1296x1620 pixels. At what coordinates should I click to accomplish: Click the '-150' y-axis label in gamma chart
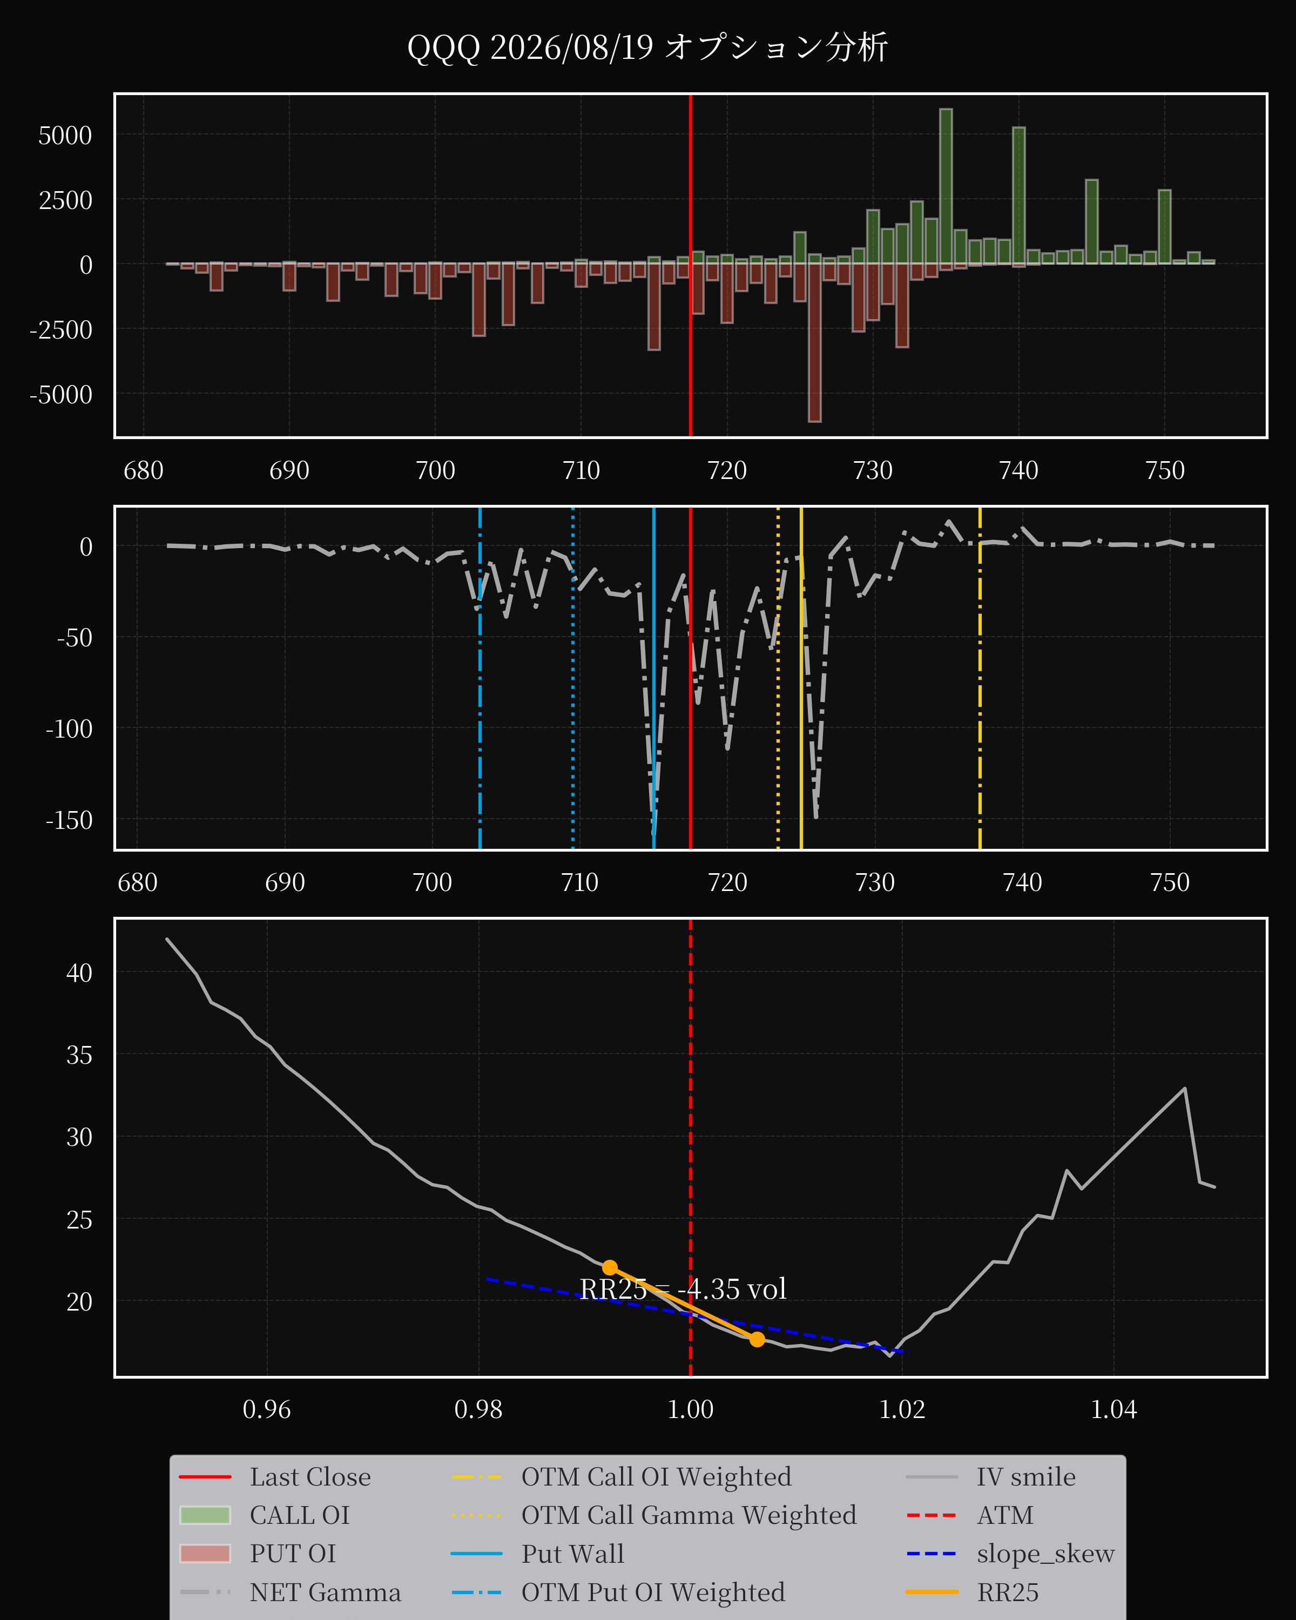click(x=69, y=819)
